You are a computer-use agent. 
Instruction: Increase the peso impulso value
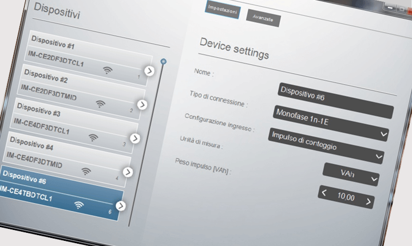click(368, 201)
